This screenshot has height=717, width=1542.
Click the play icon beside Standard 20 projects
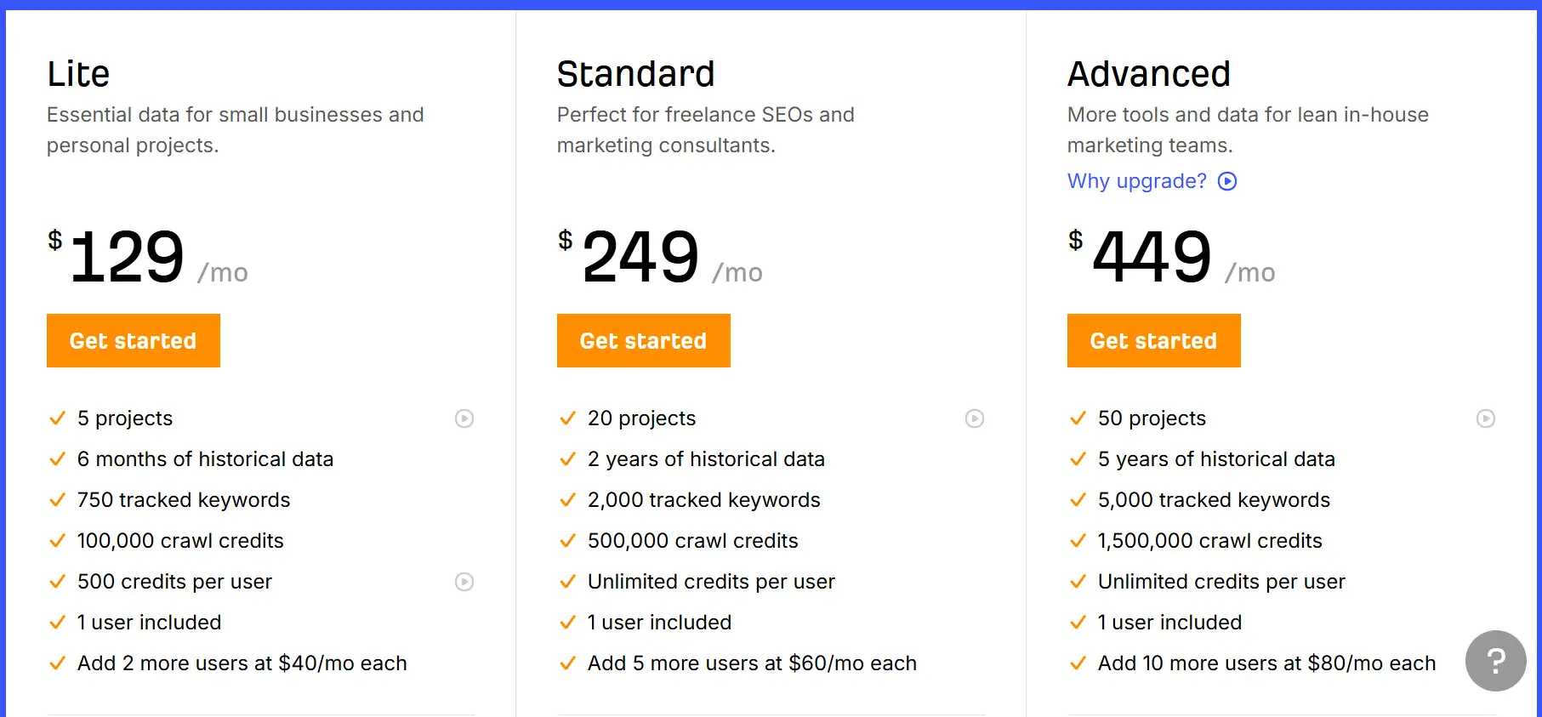pos(975,418)
